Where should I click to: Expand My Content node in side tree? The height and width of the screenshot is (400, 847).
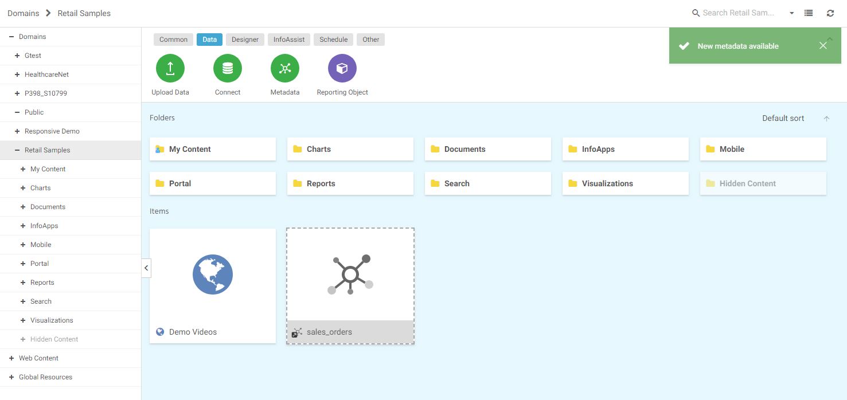point(23,169)
